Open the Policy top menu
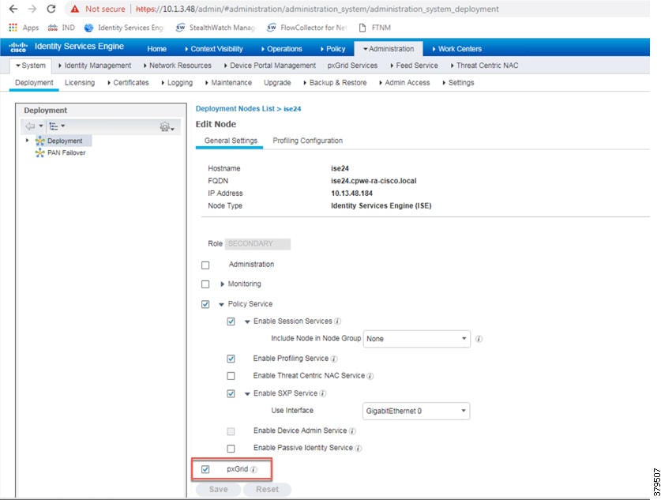 (333, 49)
